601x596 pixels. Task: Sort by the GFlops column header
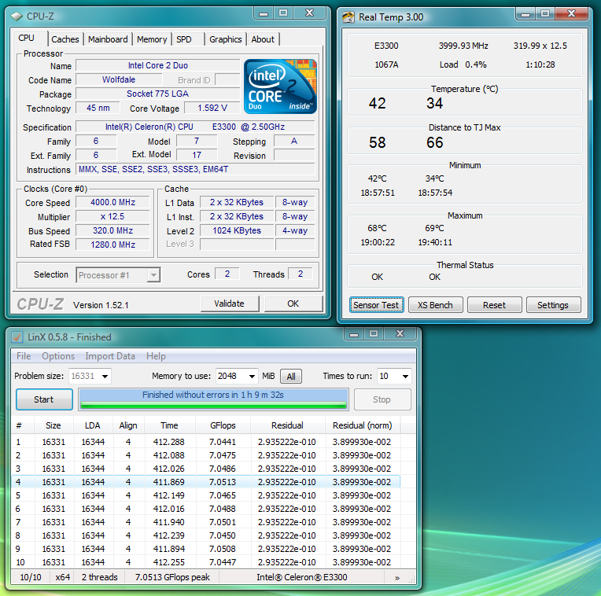coord(223,425)
